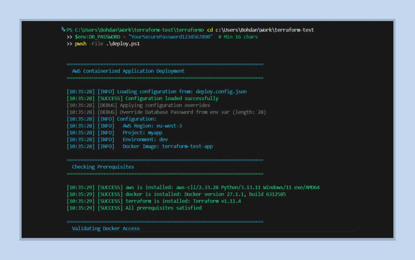Click the Checking Prerequisites section header
This screenshot has width=415, height=260.
103,167
